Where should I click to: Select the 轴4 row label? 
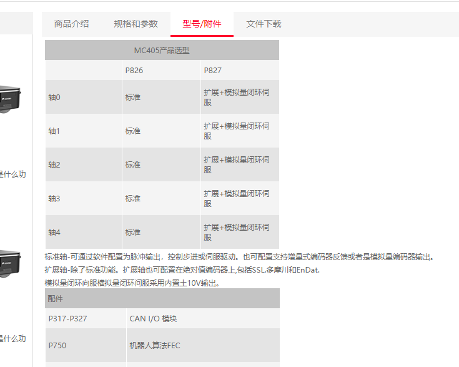(54, 233)
